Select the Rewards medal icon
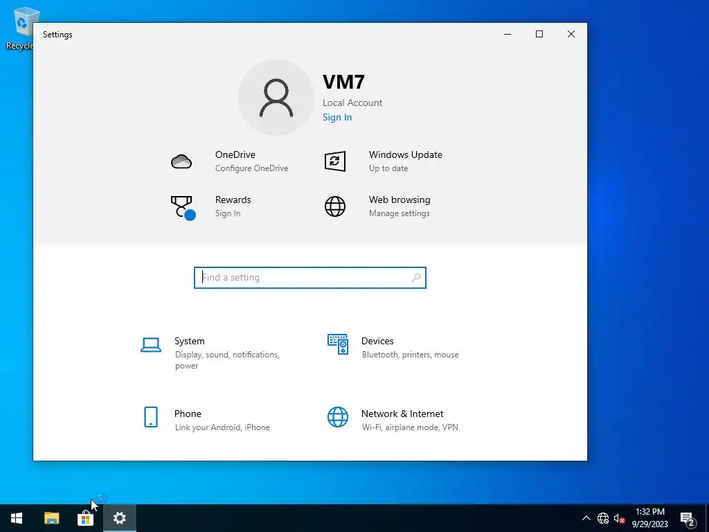709x532 pixels. pos(183,207)
